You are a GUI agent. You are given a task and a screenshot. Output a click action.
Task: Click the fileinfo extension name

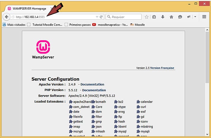[x=78, y=117]
